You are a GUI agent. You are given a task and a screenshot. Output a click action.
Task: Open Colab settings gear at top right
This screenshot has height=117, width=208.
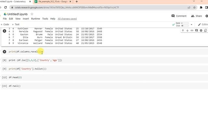pyautogui.click(x=207, y=16)
